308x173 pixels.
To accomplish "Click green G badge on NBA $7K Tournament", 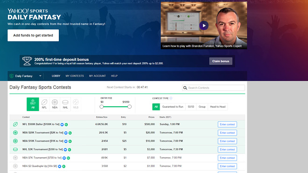I will tap(68, 158).
